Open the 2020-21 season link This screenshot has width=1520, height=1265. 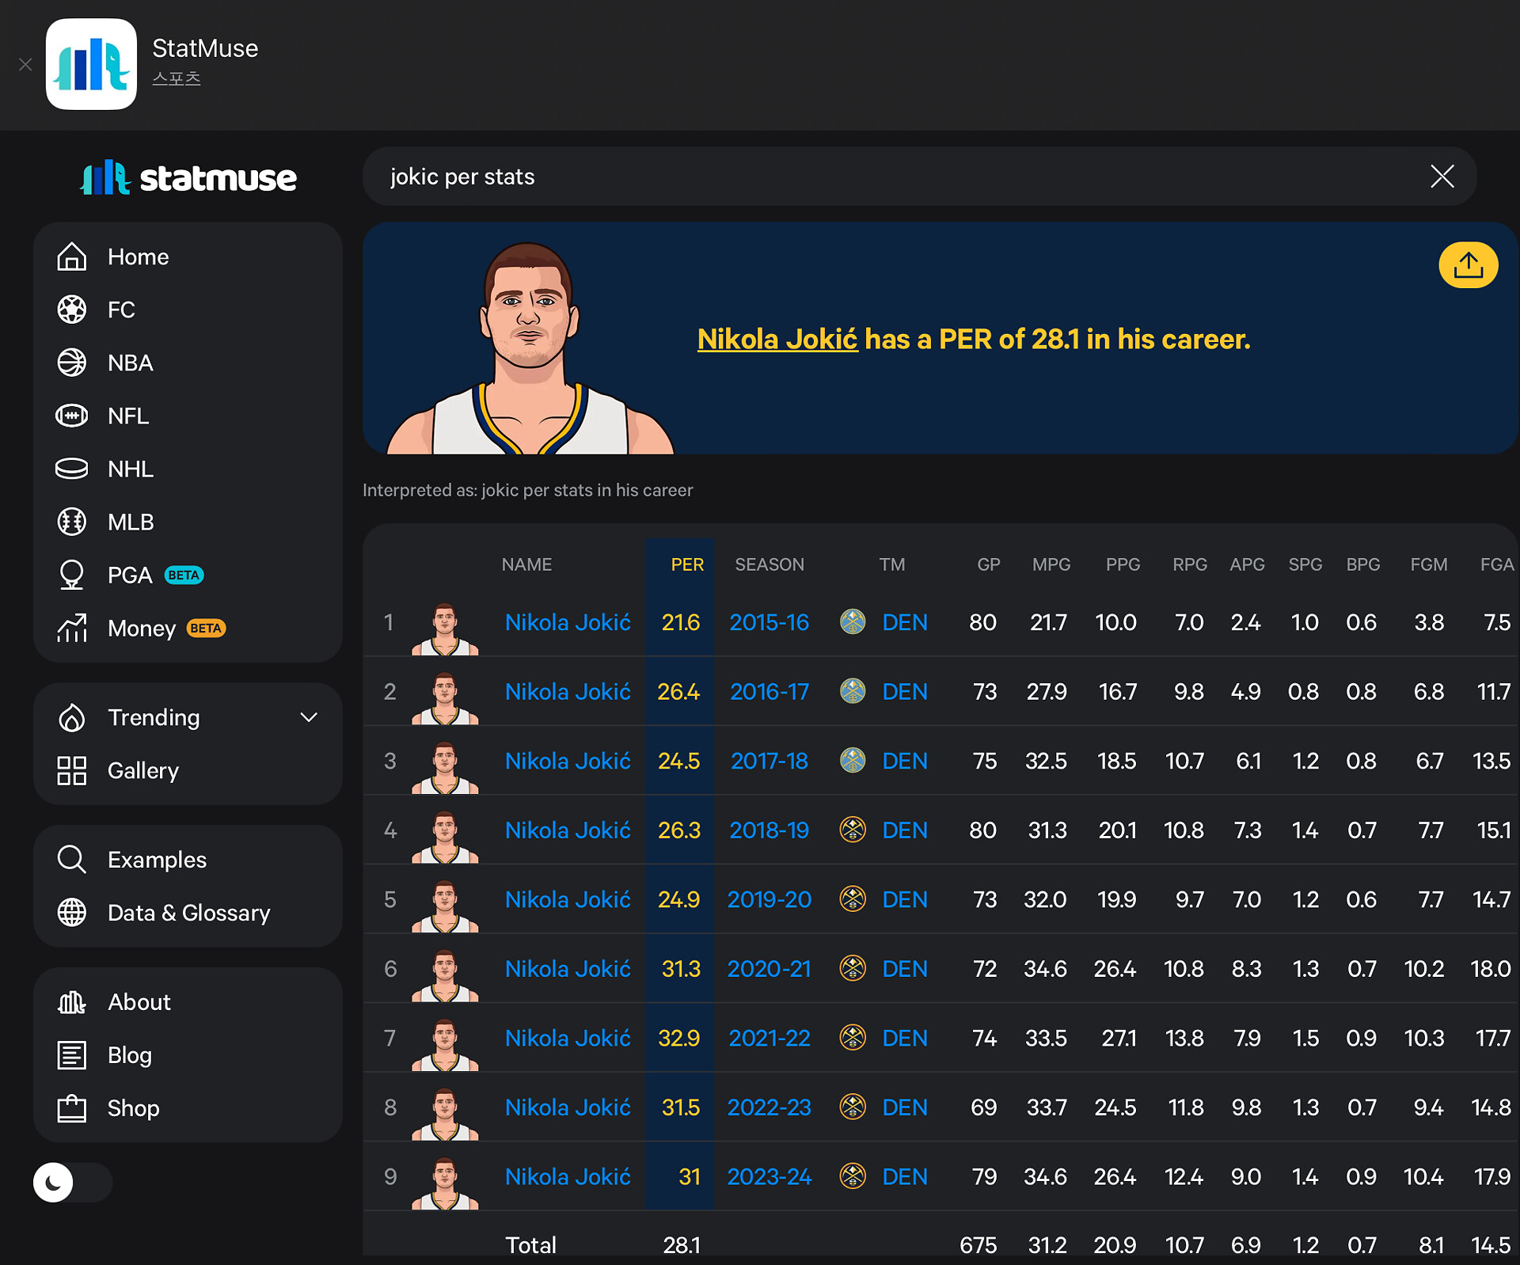pyautogui.click(x=769, y=969)
